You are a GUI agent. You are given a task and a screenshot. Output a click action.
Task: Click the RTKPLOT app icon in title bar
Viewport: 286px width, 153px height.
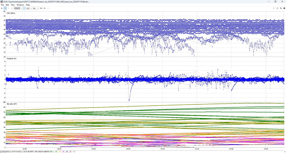[2, 2]
